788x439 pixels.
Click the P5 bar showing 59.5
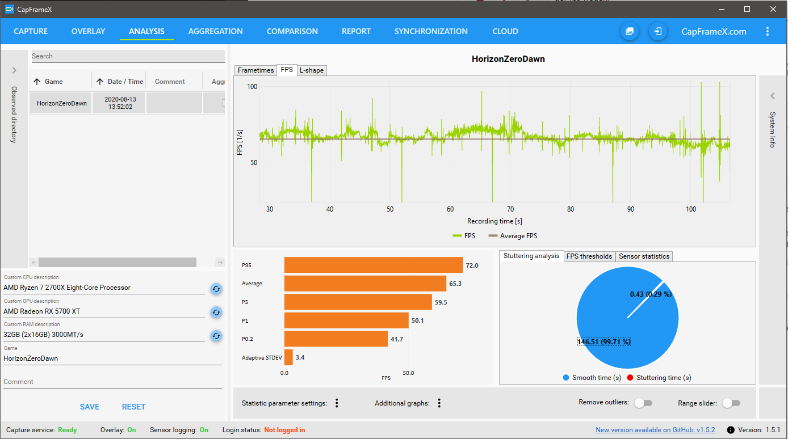pyautogui.click(x=358, y=302)
